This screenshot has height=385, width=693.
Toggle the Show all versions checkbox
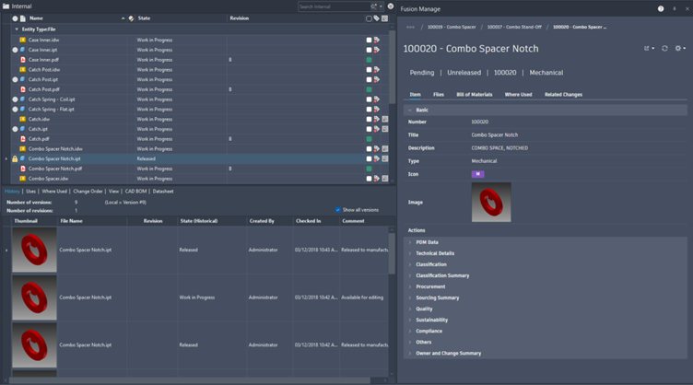pyautogui.click(x=338, y=210)
